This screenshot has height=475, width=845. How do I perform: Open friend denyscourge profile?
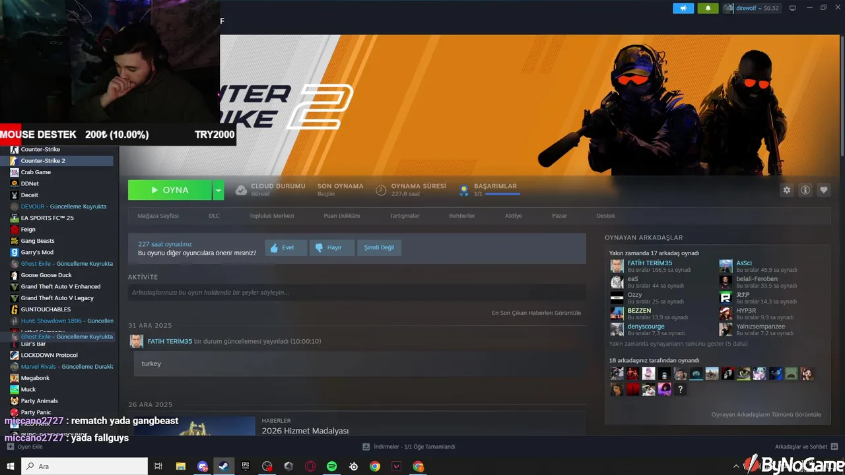(x=646, y=327)
